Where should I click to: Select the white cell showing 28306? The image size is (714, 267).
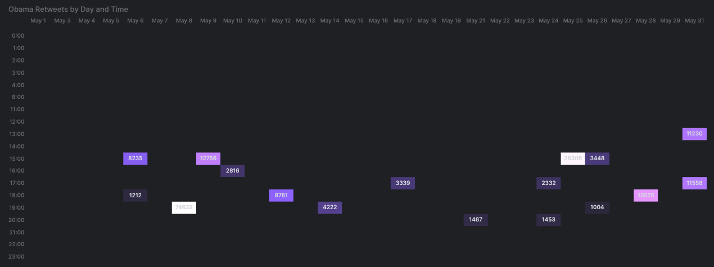click(x=573, y=159)
